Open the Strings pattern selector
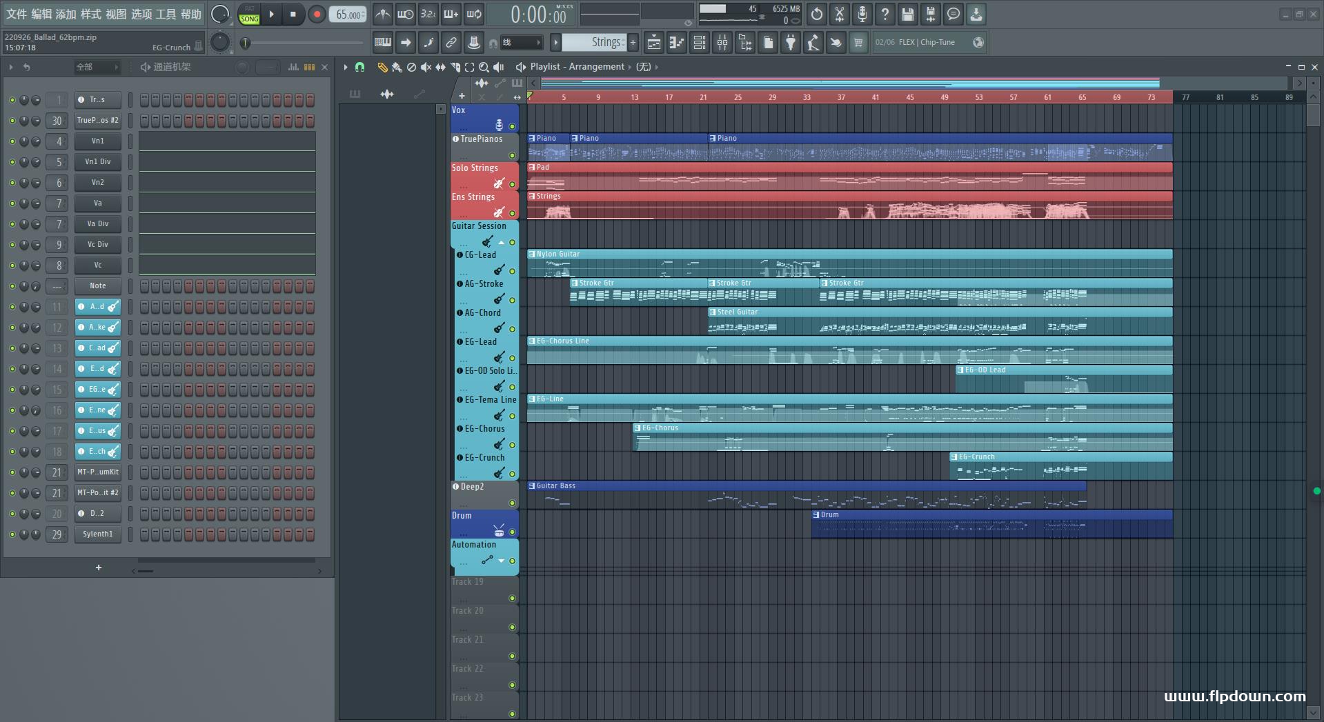 [x=594, y=43]
